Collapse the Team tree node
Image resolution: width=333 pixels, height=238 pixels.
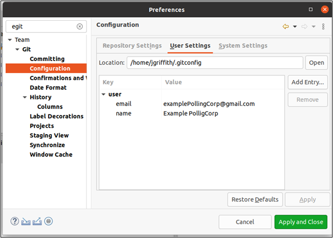click(x=10, y=40)
